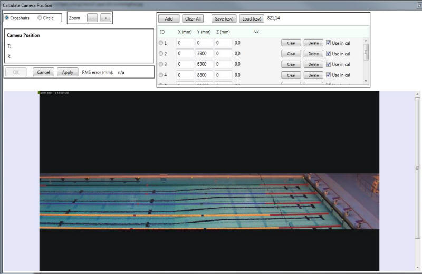The width and height of the screenshot is (422, 274).
Task: Click the Add button
Action: point(169,18)
